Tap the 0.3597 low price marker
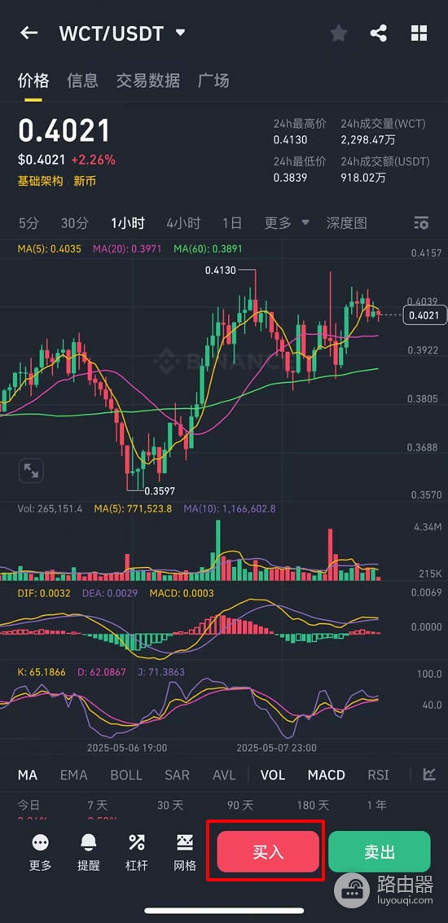448x923 pixels. coord(160,490)
